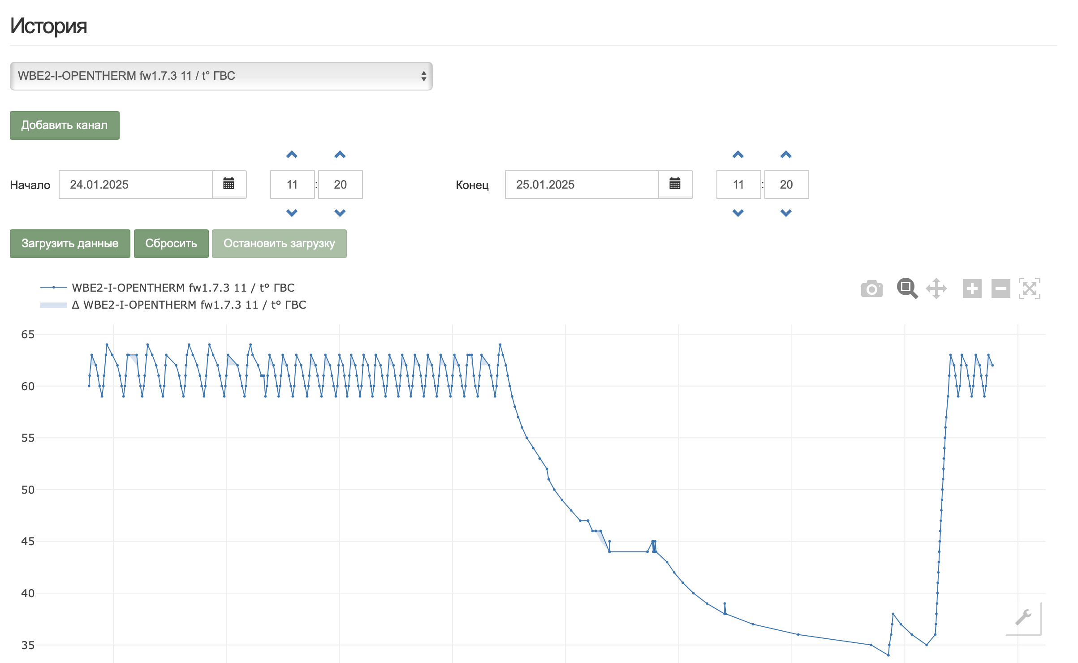Image resolution: width=1078 pixels, height=663 pixels.
Task: Increase end minutes with up arrow
Action: click(786, 155)
